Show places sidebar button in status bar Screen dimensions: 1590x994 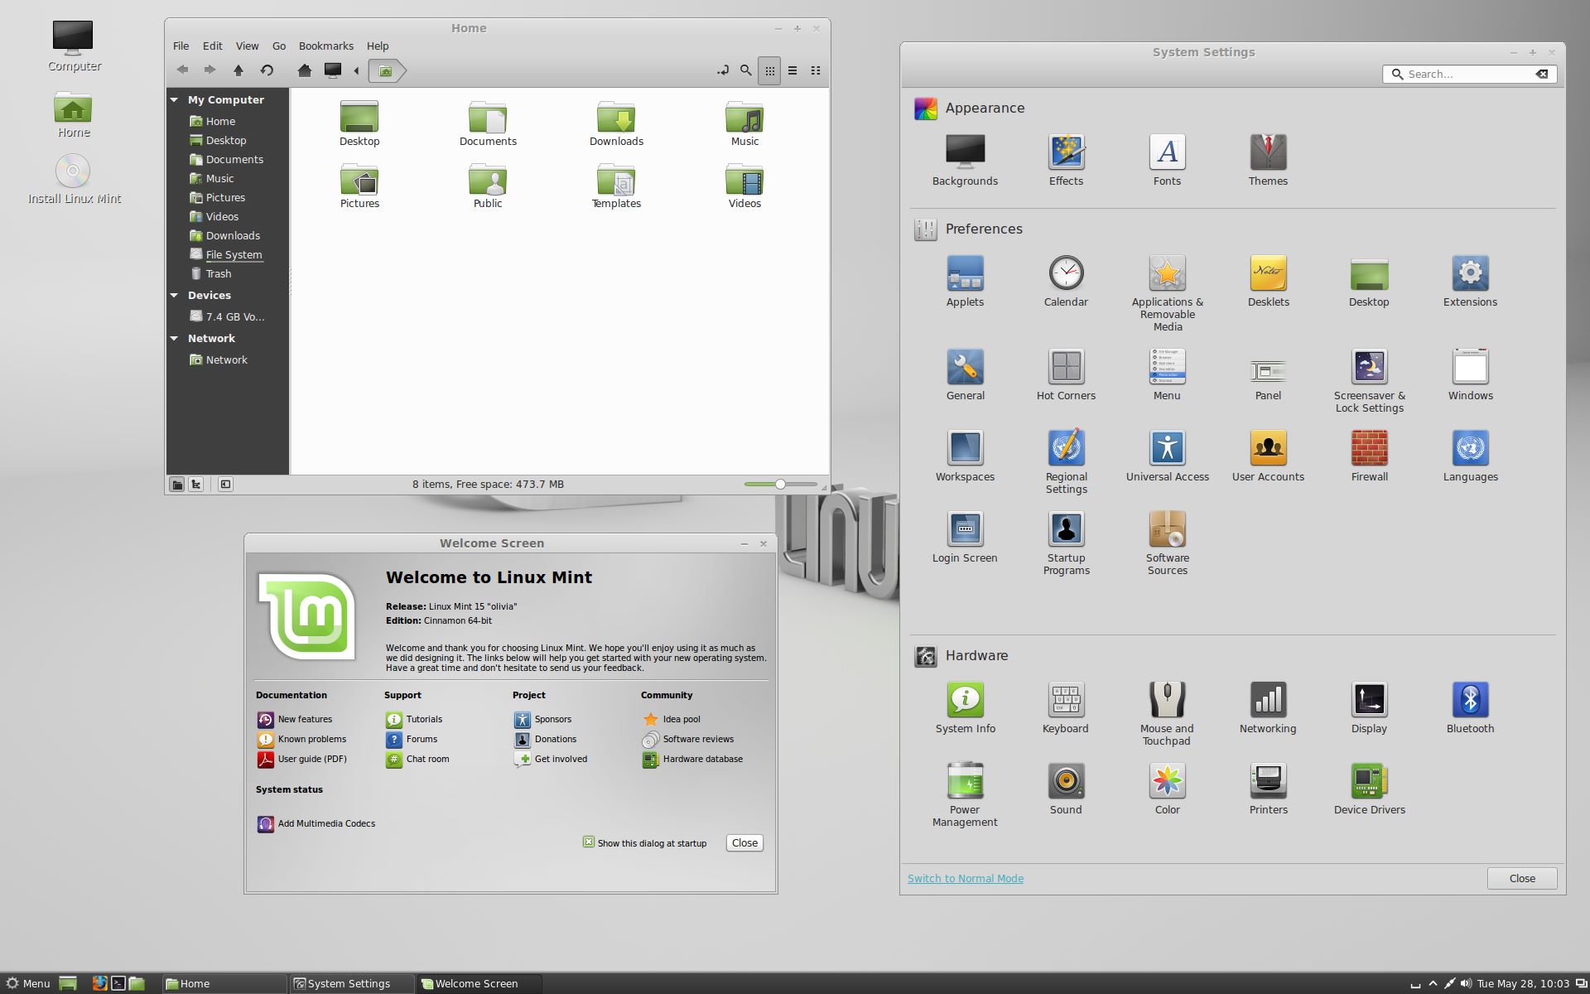(x=177, y=485)
